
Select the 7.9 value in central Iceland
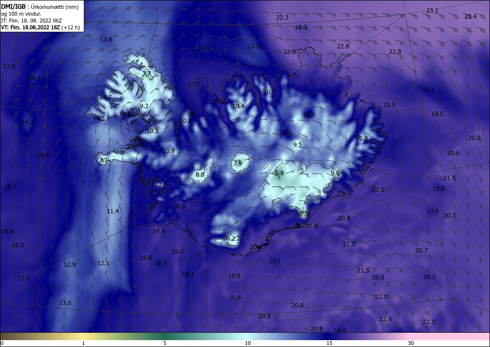238,163
